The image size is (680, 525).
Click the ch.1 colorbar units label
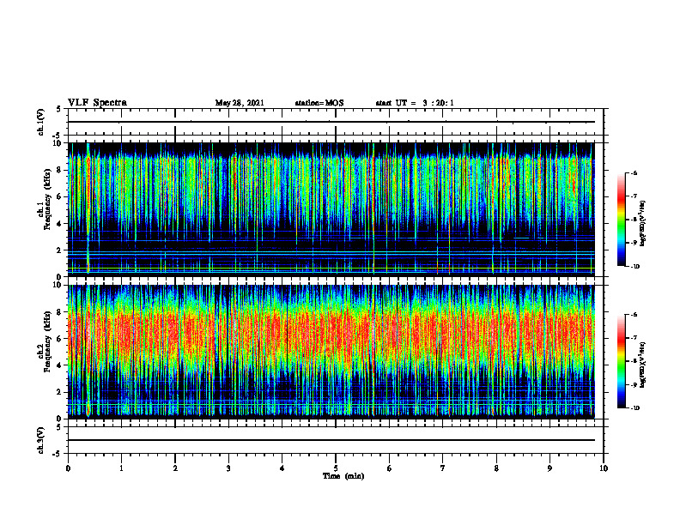pos(643,224)
